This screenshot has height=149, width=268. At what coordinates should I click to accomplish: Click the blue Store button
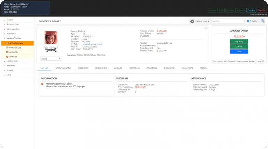(x=239, y=52)
